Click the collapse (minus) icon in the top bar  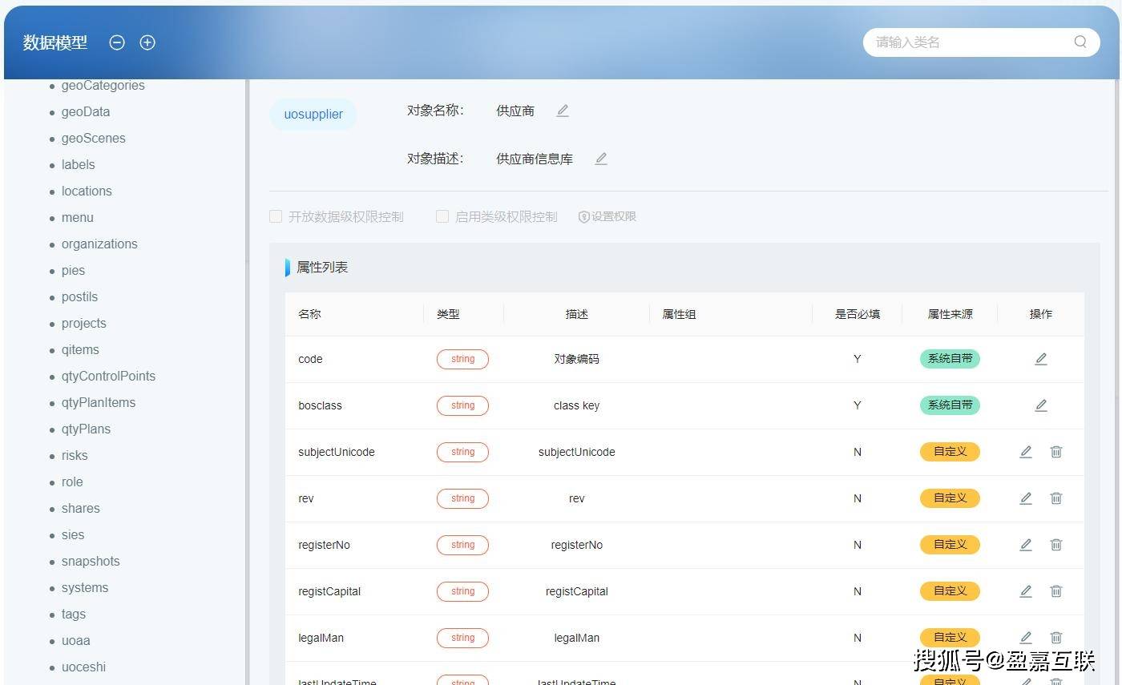117,42
